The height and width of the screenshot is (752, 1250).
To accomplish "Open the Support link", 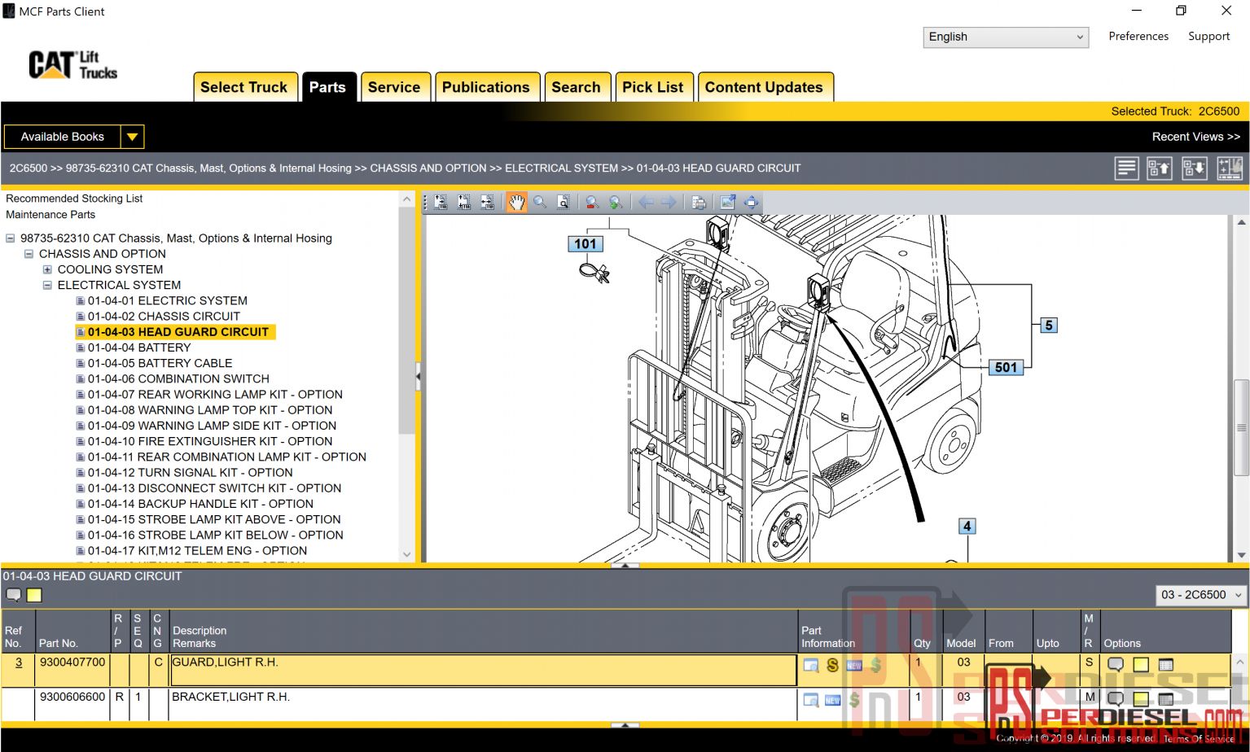I will (x=1208, y=36).
